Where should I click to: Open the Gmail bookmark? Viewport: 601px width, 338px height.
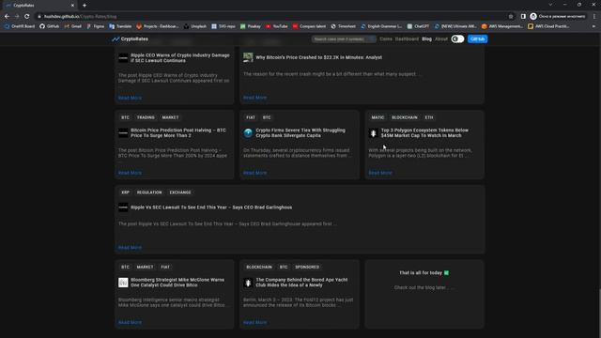pos(73,26)
